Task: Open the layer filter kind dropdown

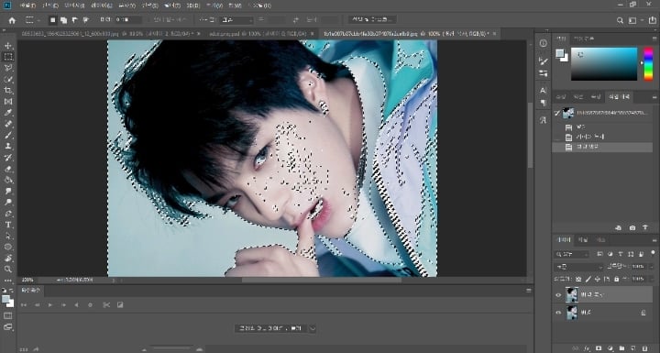Action: pyautogui.click(x=572, y=254)
